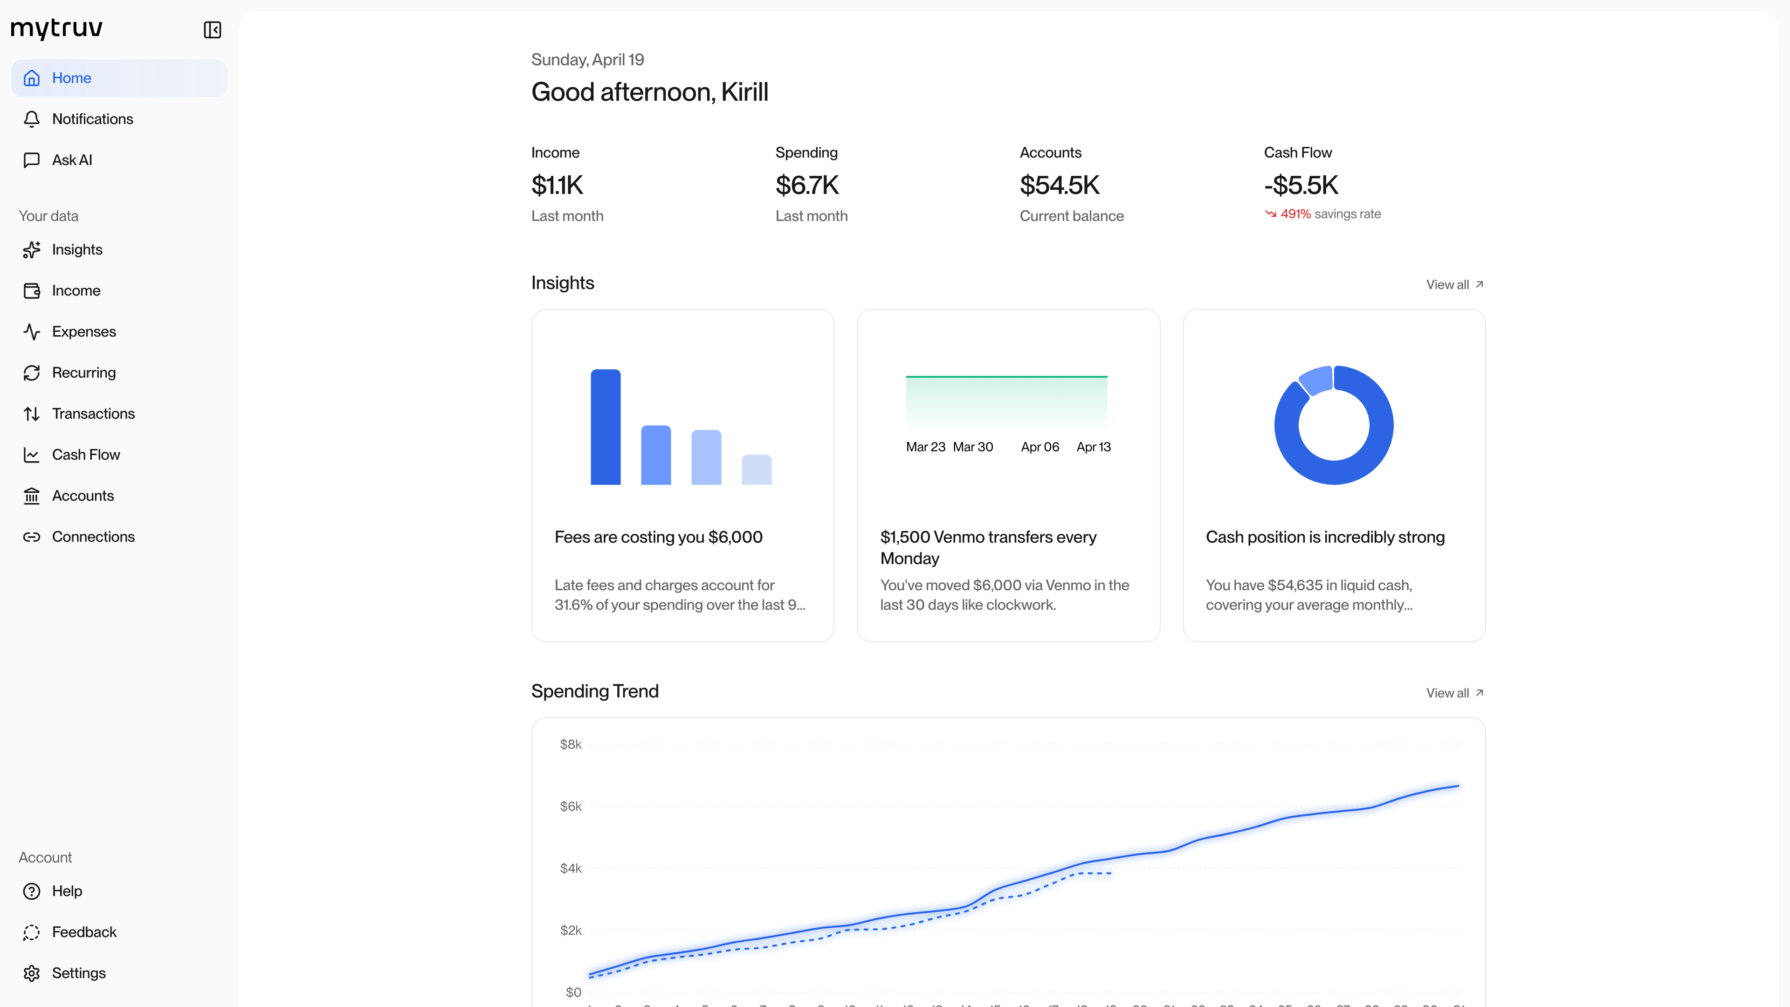Click the $6k axis label on Spending Trend
Image resolution: width=1790 pixels, height=1007 pixels.
pyautogui.click(x=571, y=806)
